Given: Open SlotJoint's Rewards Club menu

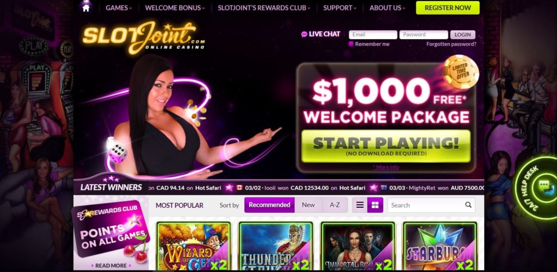Looking at the screenshot, I should tap(264, 8).
